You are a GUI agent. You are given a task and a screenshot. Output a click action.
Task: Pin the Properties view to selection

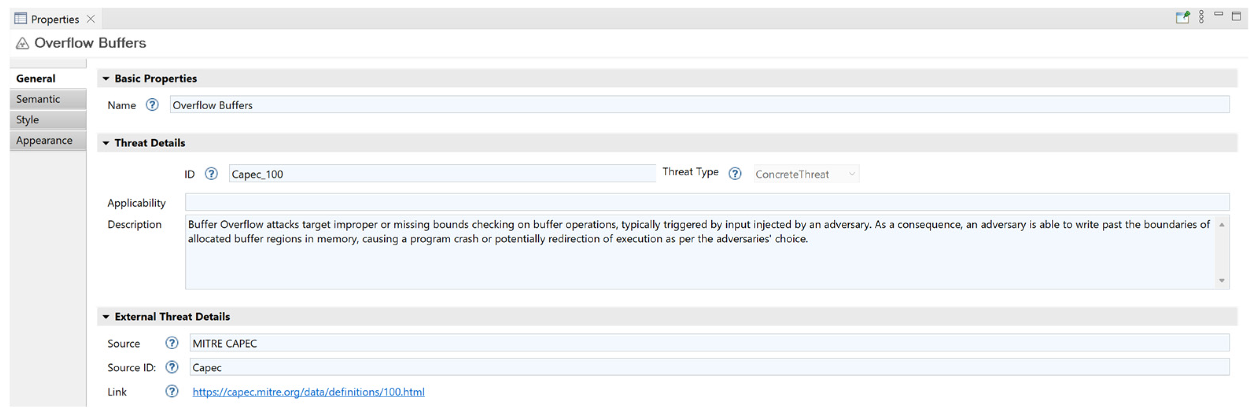(1182, 18)
